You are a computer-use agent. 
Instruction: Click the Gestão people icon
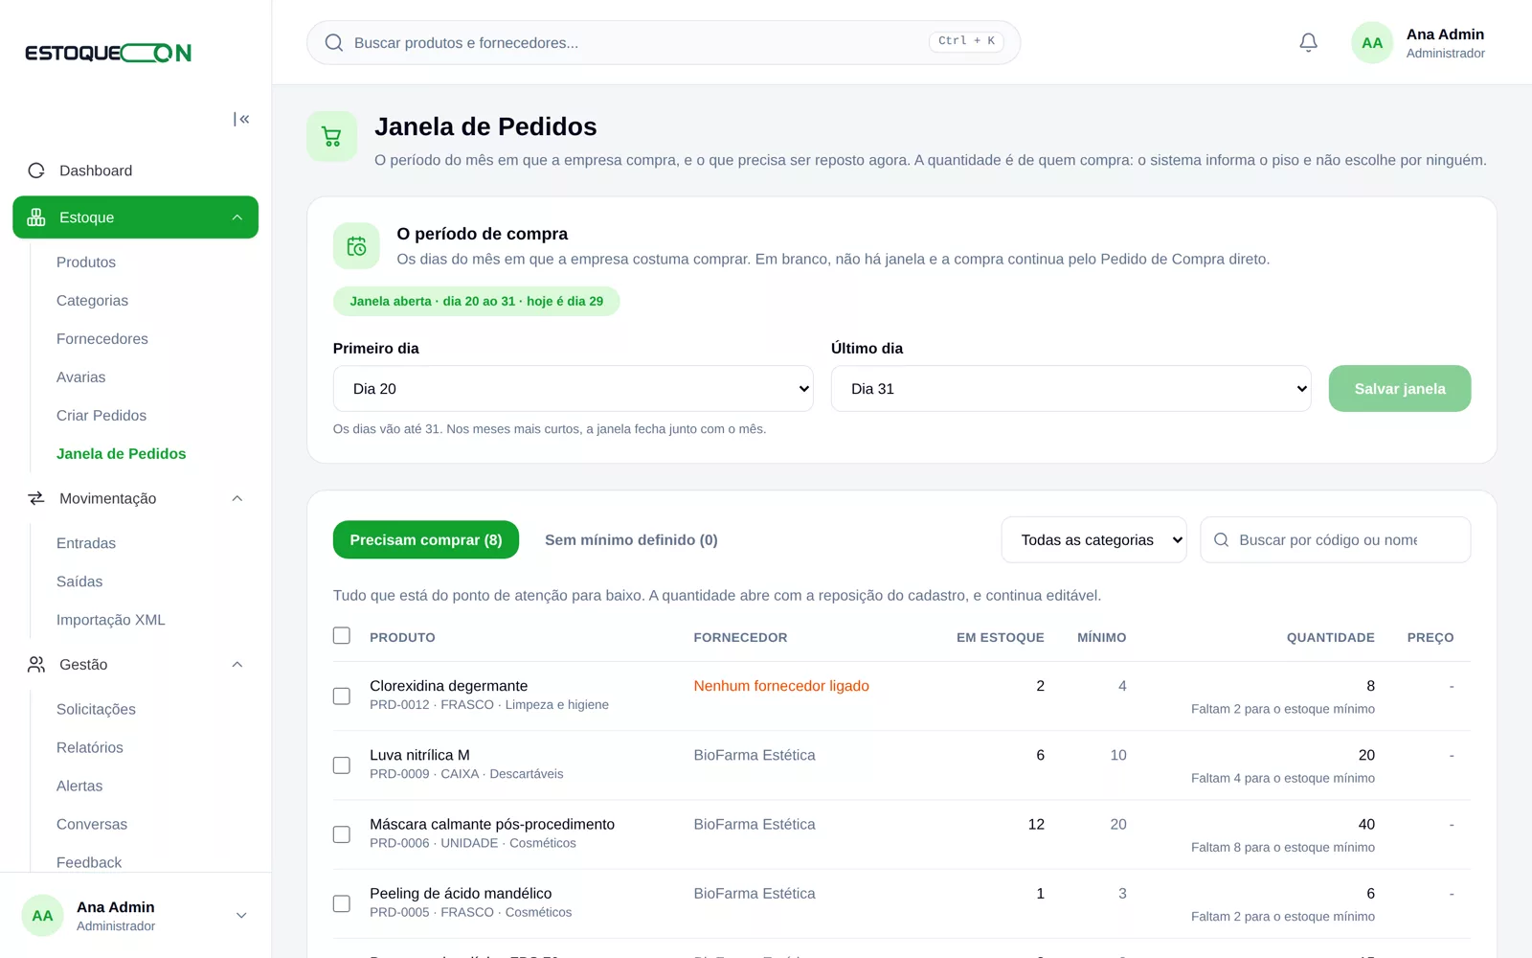click(x=36, y=664)
